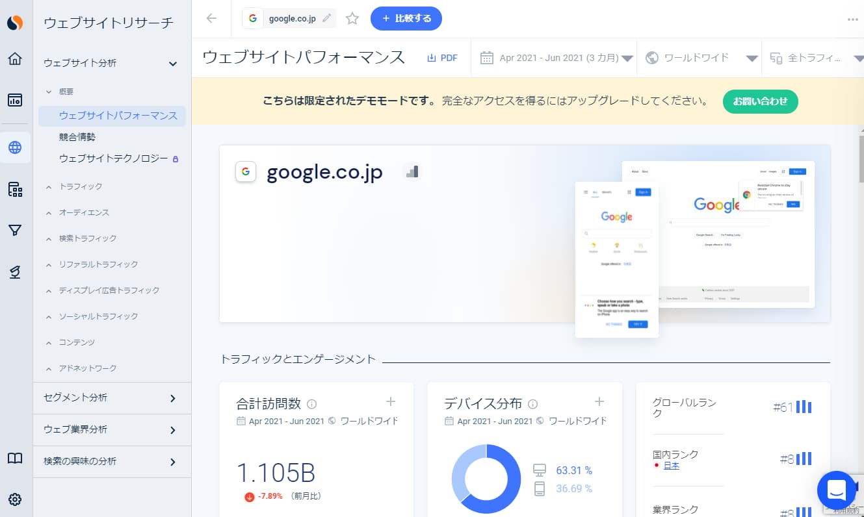Open the microscope icon in left rail

pos(15,273)
